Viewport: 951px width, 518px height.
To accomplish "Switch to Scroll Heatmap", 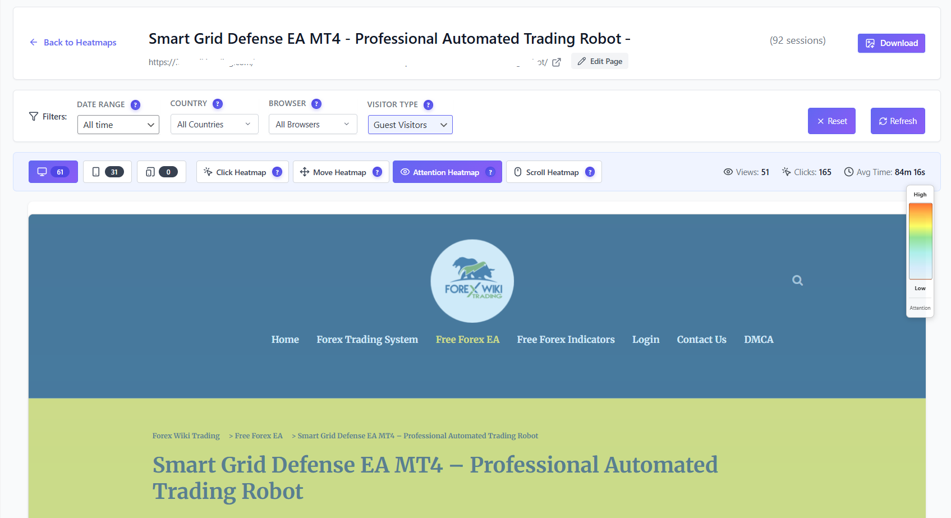I will coord(554,172).
